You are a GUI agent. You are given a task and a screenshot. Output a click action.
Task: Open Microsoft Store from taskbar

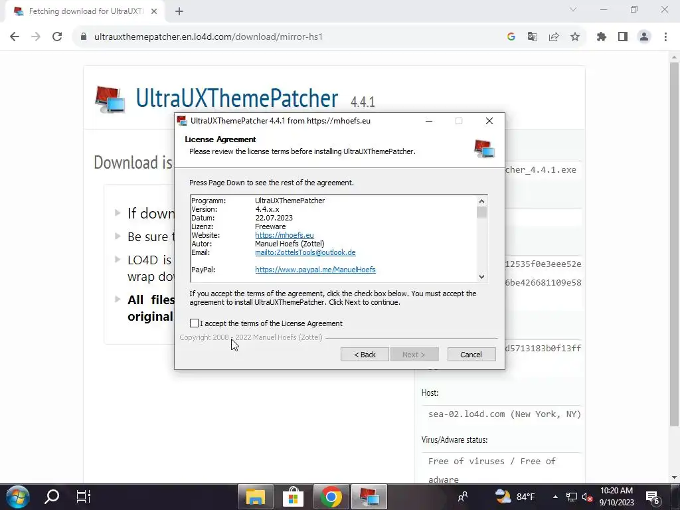[293, 497]
